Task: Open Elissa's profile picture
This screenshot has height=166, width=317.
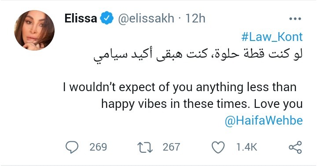Action: point(34,30)
